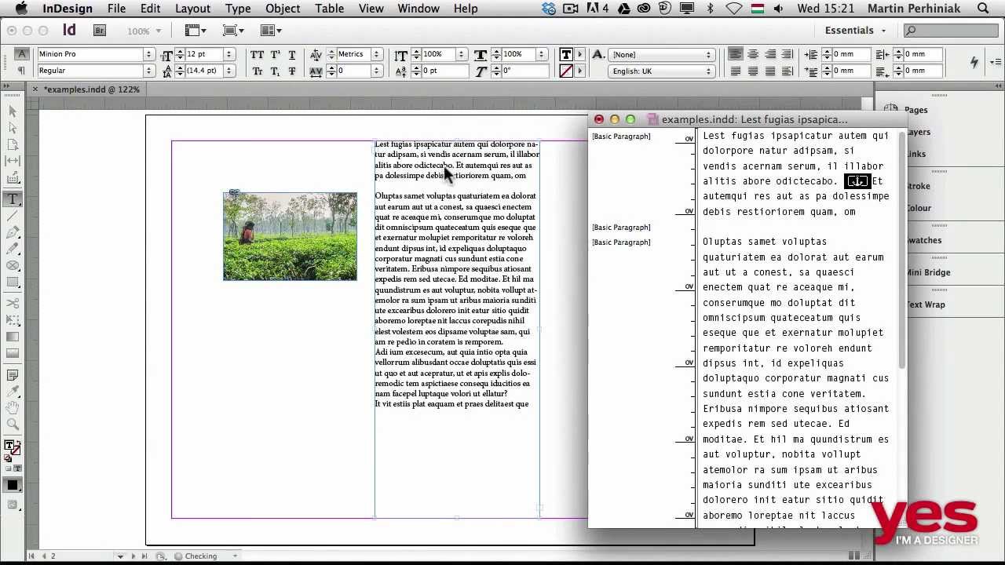The image size is (1005, 565).
Task: Toggle All Caps formatting
Action: [257, 55]
